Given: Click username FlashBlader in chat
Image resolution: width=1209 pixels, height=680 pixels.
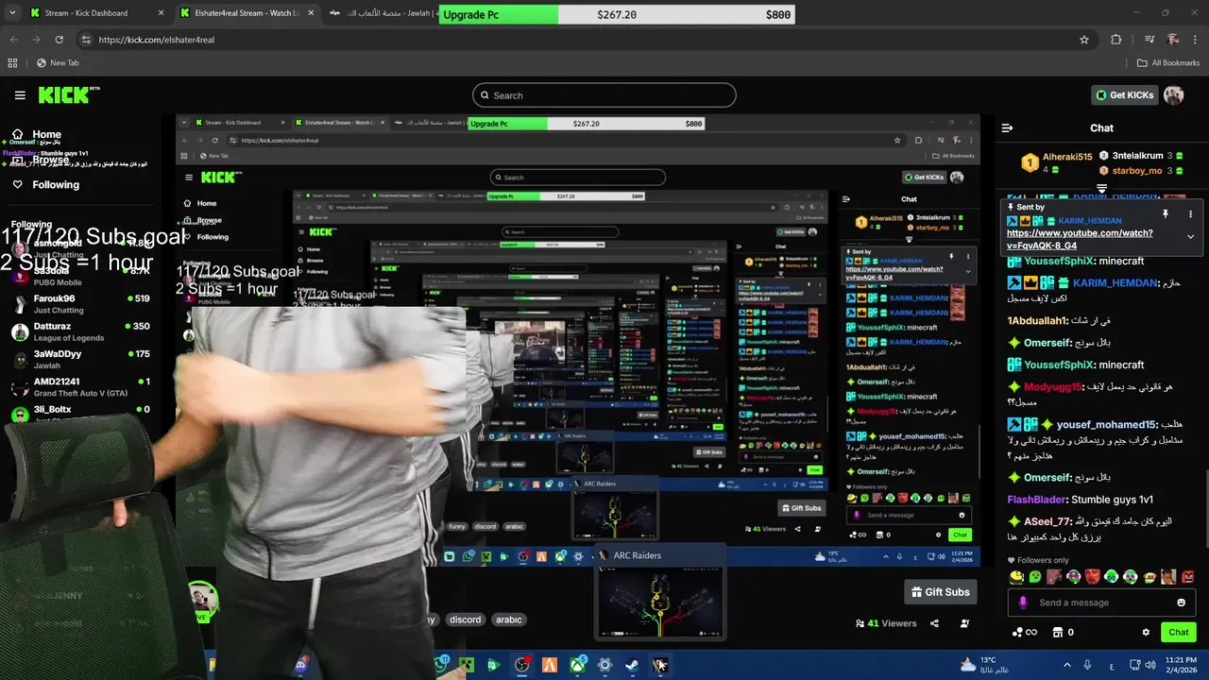Looking at the screenshot, I should [1037, 500].
